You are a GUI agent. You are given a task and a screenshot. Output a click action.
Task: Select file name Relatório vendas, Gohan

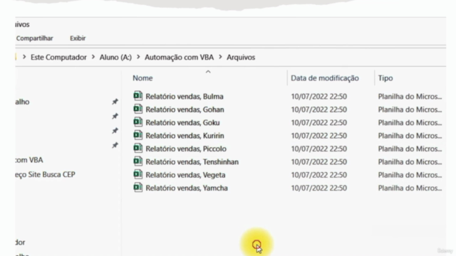[185, 110]
